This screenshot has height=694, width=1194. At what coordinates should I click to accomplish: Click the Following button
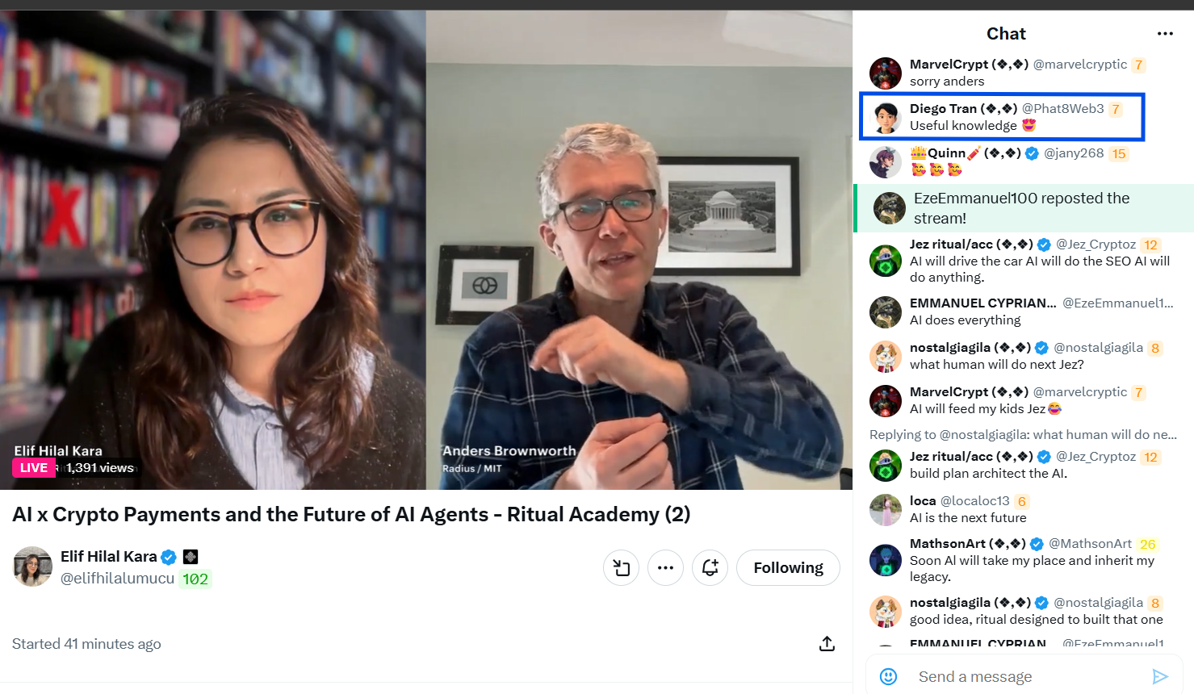click(789, 568)
